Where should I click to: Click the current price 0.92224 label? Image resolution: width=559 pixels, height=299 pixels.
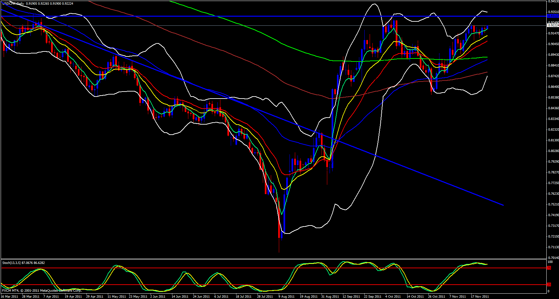click(553, 25)
